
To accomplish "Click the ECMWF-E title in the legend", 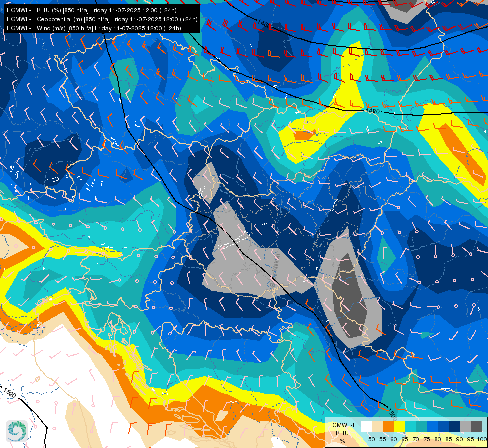I will coord(342,425).
